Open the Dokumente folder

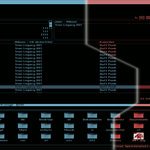coord(92,117)
